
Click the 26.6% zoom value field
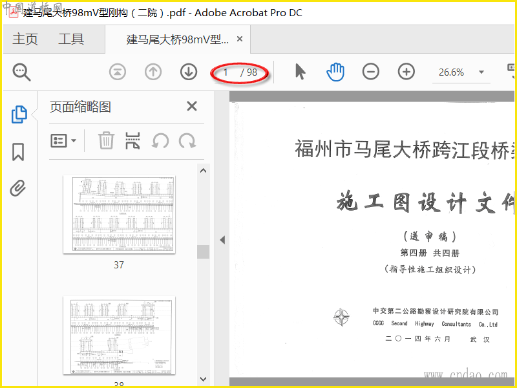[x=451, y=72]
